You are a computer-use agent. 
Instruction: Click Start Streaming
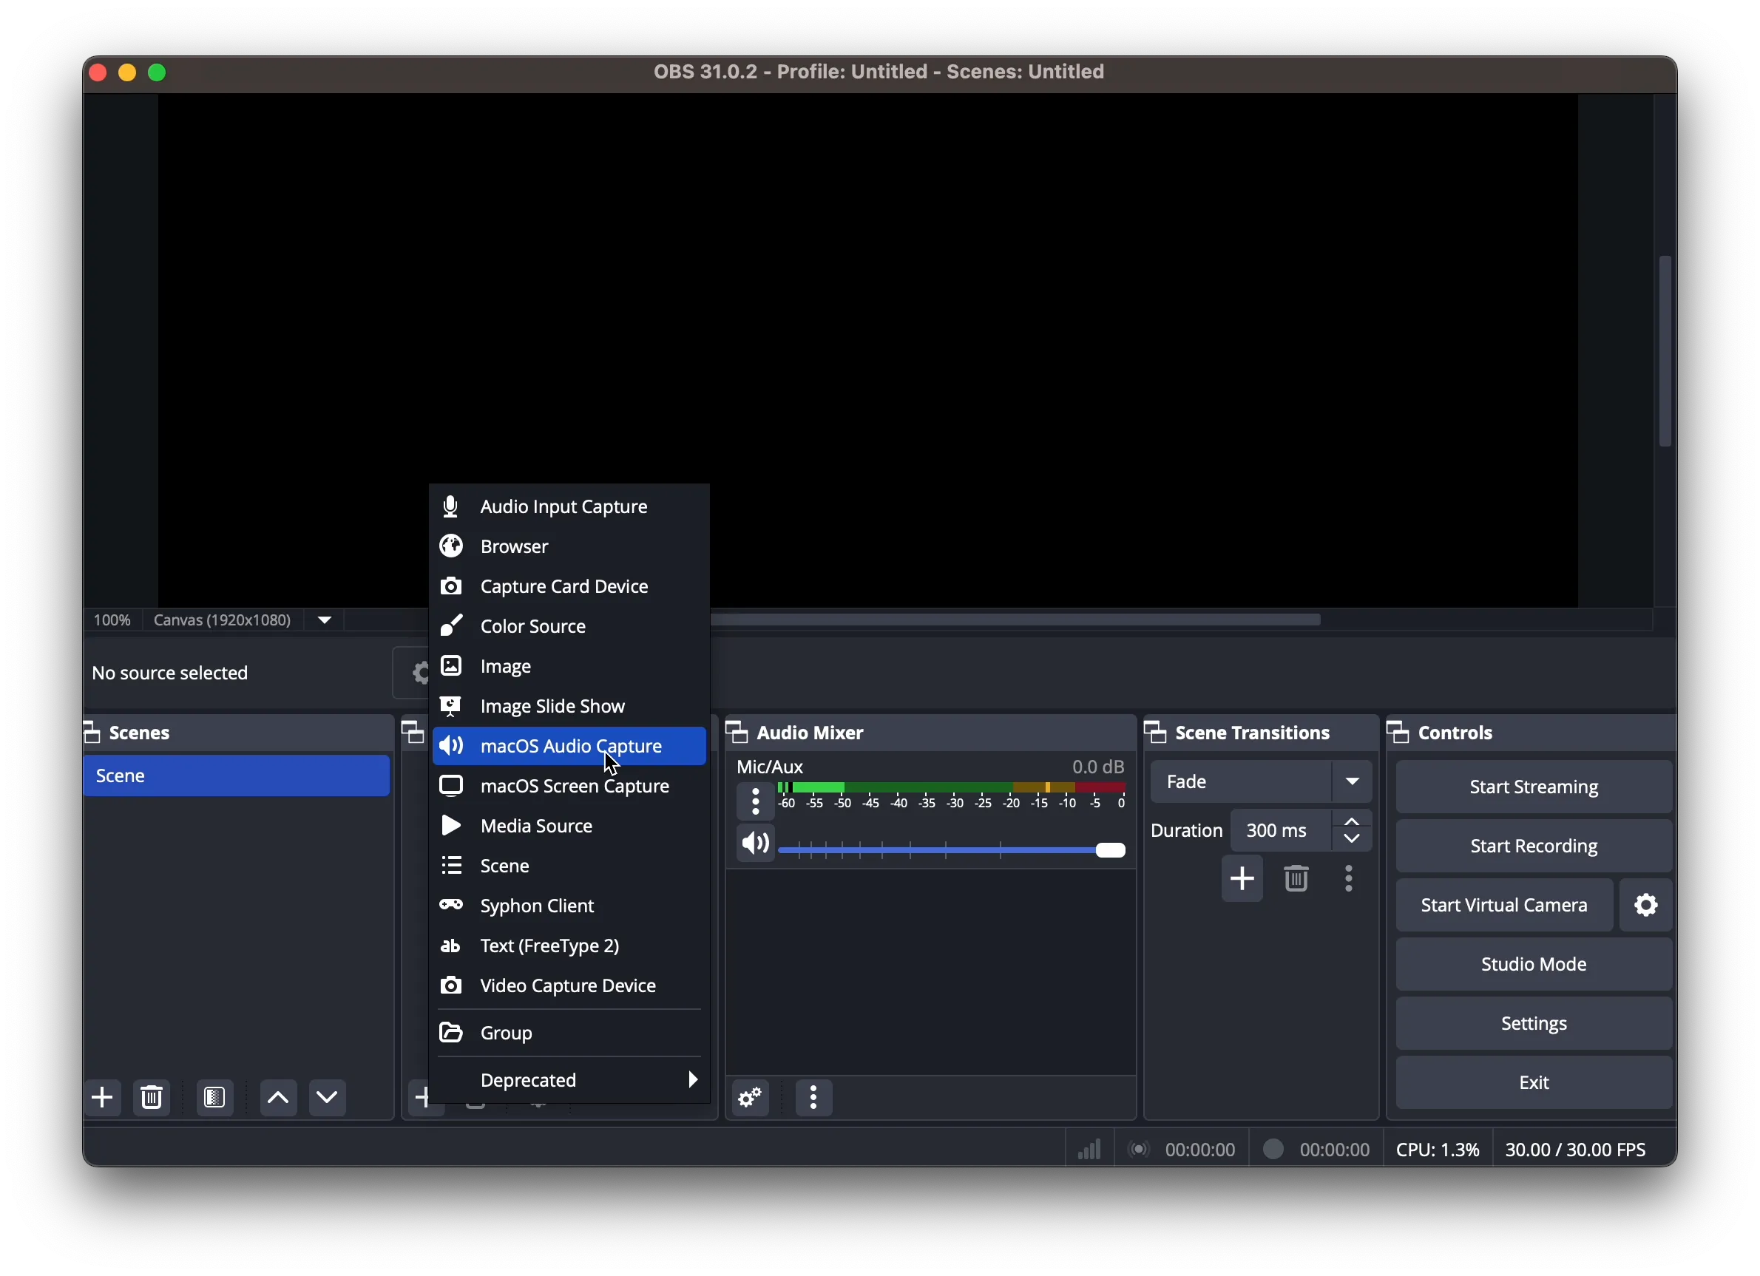coord(1533,787)
